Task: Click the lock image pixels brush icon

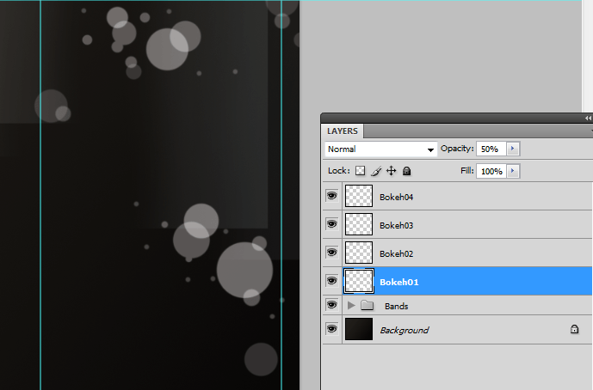Action: [x=375, y=171]
